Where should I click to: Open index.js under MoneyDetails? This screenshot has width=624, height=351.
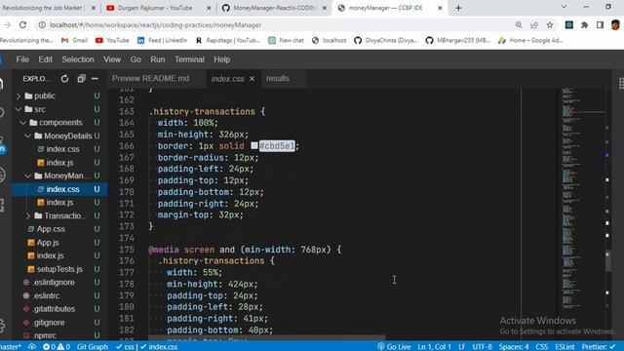[x=59, y=163]
